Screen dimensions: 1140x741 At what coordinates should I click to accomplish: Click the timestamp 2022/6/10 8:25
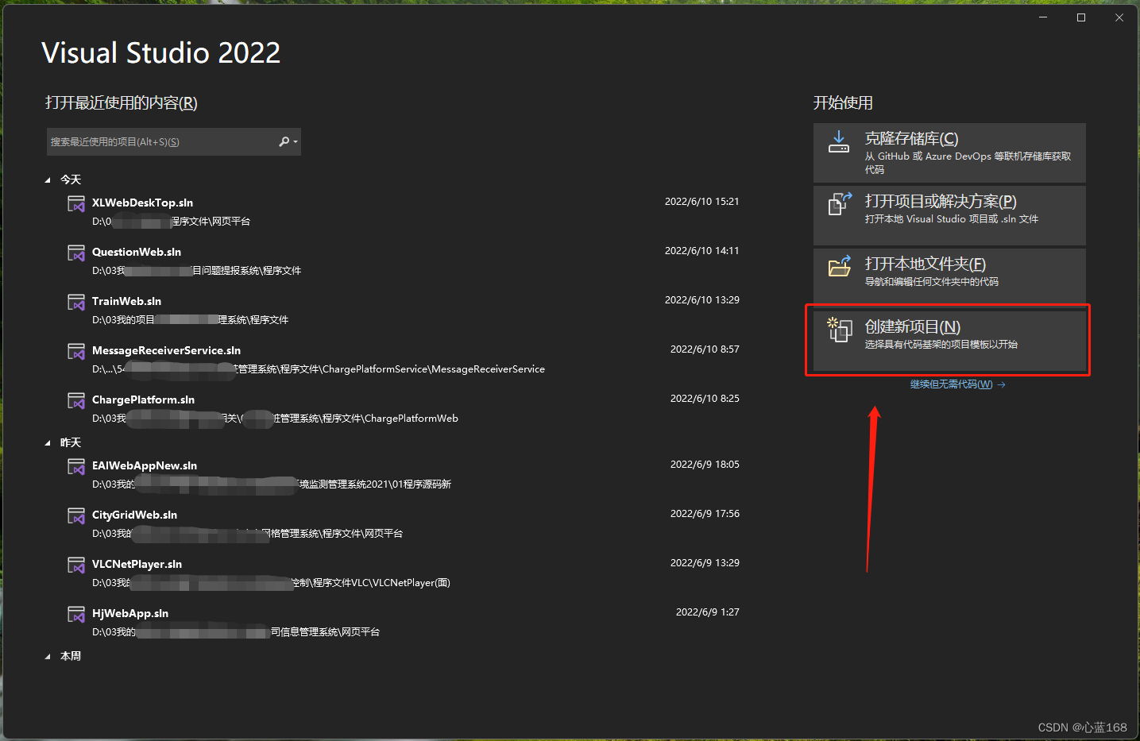(x=705, y=399)
